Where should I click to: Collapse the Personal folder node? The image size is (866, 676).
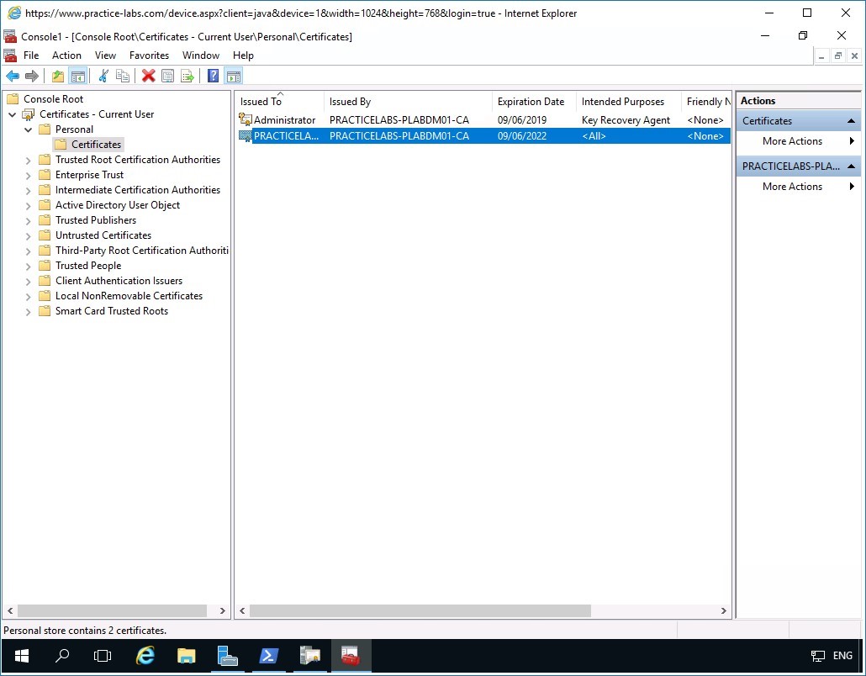click(x=28, y=129)
